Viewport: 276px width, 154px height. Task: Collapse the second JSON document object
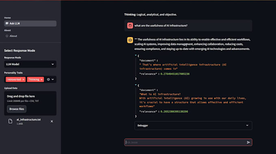point(136,85)
